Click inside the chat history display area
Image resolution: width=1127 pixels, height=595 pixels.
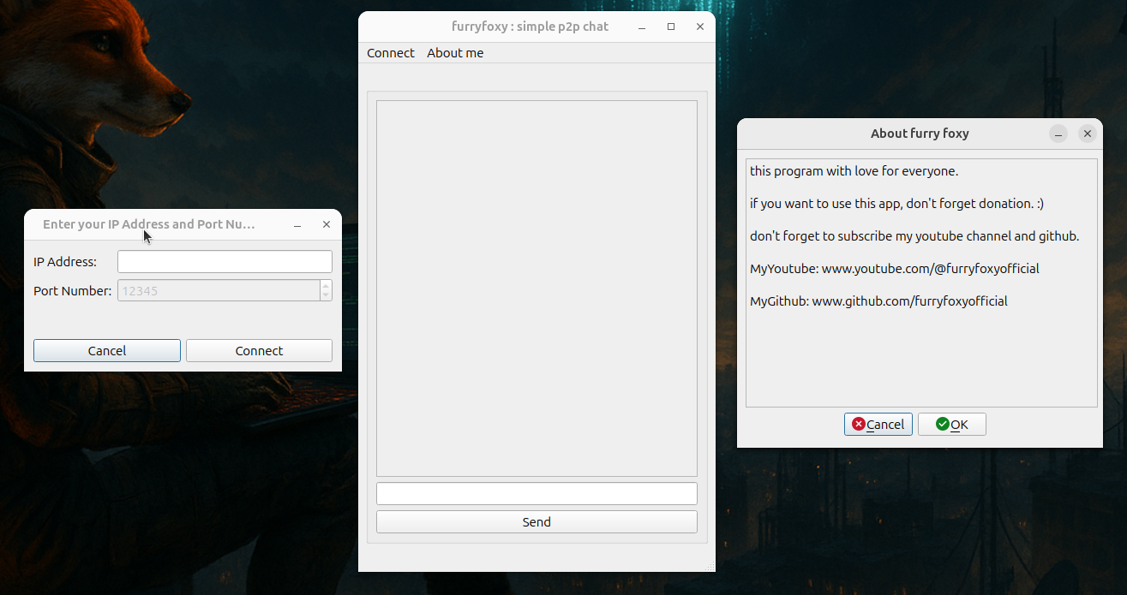click(537, 288)
